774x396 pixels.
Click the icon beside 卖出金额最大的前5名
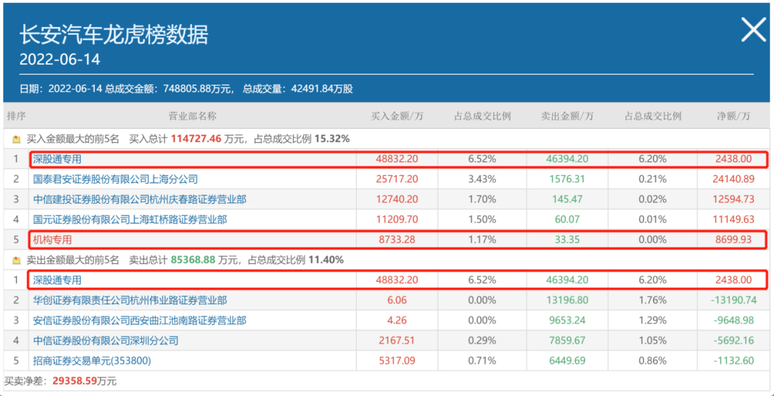(16, 260)
